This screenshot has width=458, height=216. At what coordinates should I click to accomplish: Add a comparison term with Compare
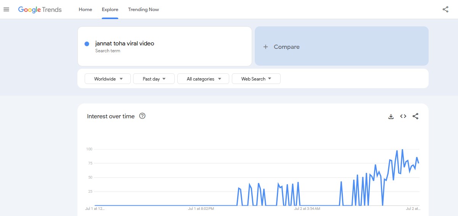(x=342, y=46)
